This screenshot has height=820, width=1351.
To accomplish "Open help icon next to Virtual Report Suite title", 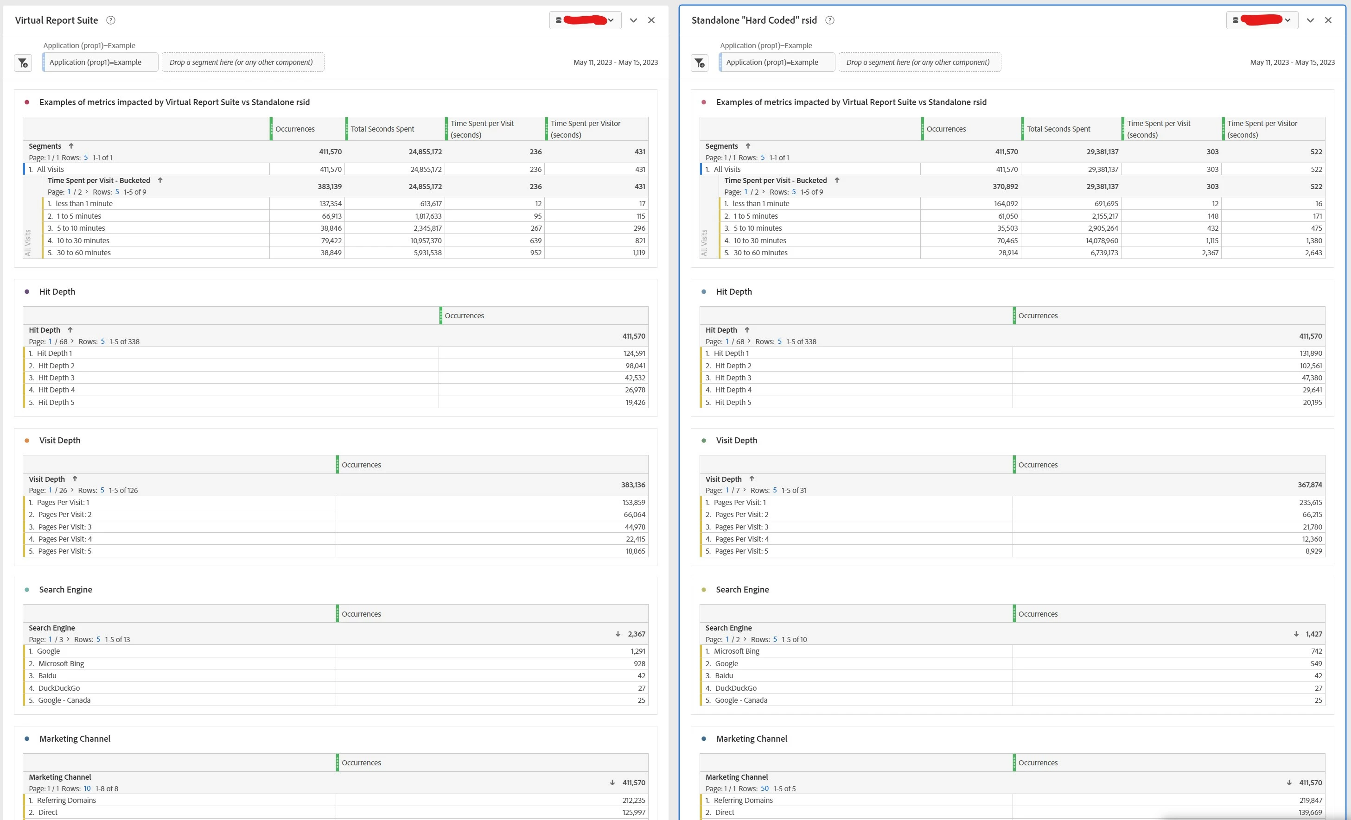I will [x=111, y=20].
